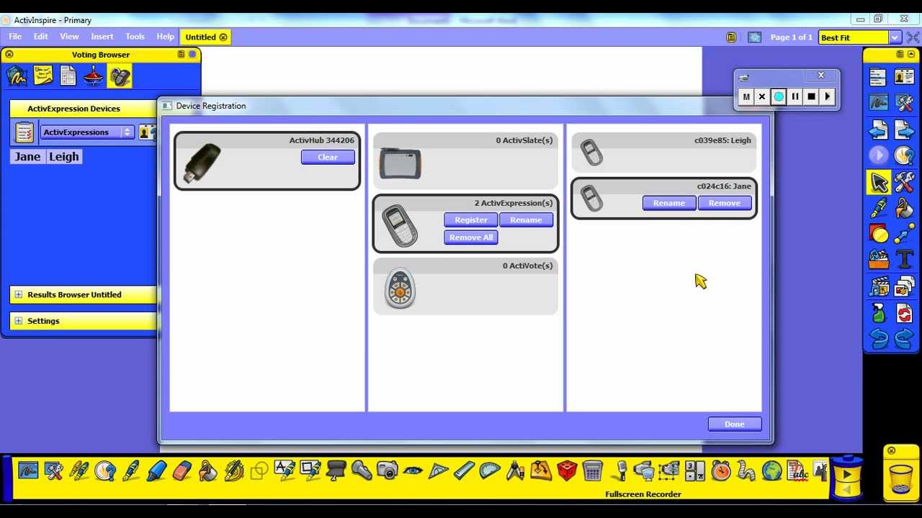Click Previous Page arrow in main toolbox
This screenshot has width=922, height=518.
click(x=878, y=129)
